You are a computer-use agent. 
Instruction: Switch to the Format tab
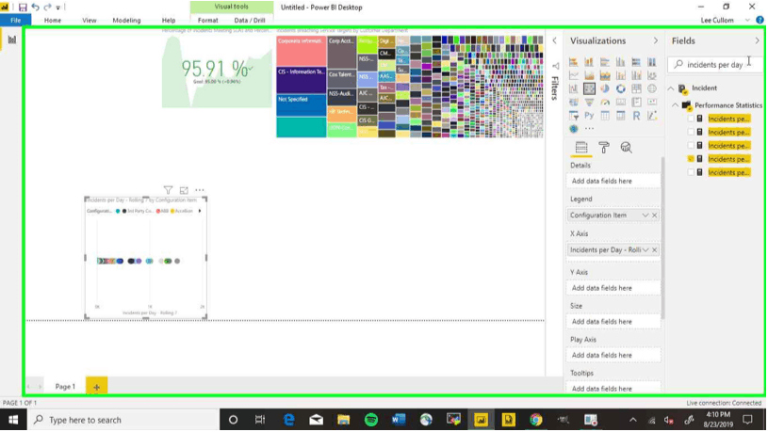click(207, 20)
